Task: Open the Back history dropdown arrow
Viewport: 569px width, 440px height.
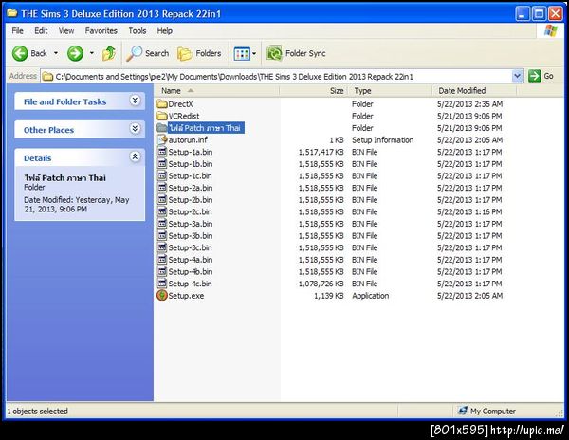Action: coord(56,53)
